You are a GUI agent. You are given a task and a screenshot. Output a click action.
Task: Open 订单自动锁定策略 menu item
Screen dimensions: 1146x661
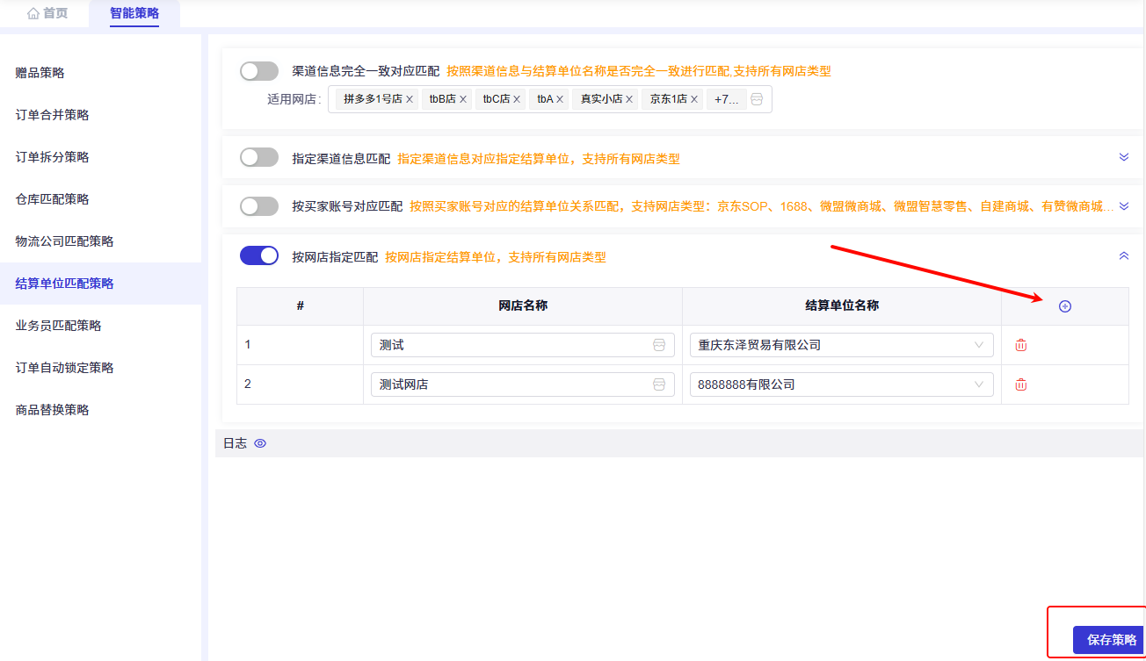click(100, 368)
